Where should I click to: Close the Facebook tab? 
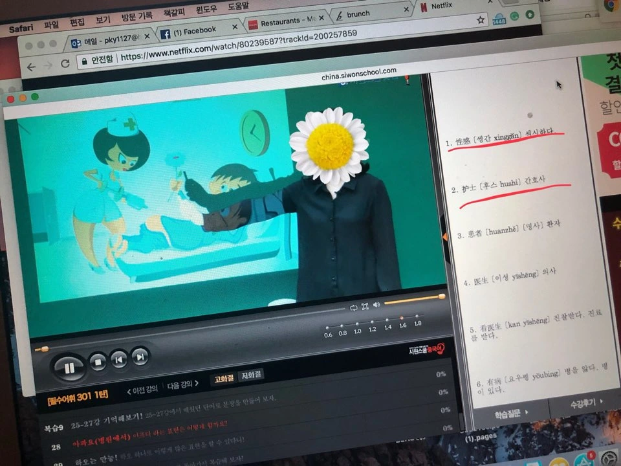pos(235,27)
